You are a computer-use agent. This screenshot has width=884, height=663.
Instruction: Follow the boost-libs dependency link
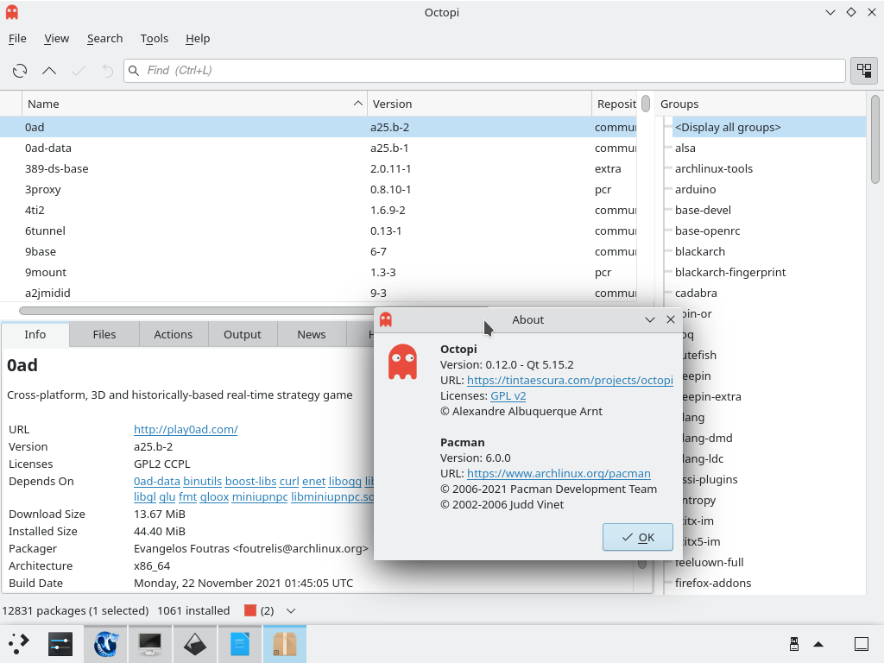click(251, 481)
